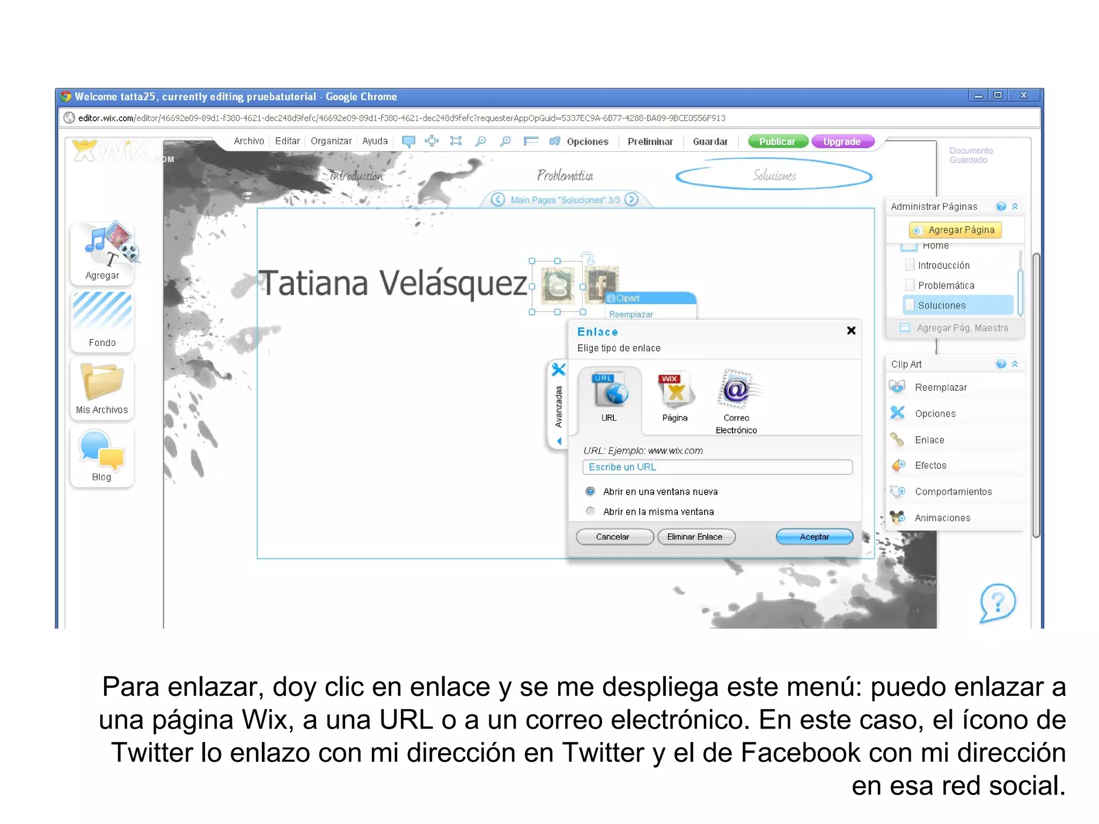Select Abrir en la misma ventana
The width and height of the screenshot is (1099, 824).
coord(590,511)
